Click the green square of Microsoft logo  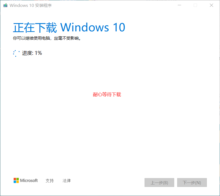(18, 179)
